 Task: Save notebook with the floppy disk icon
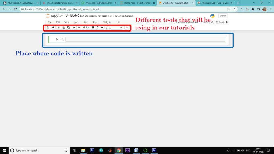(48, 28)
